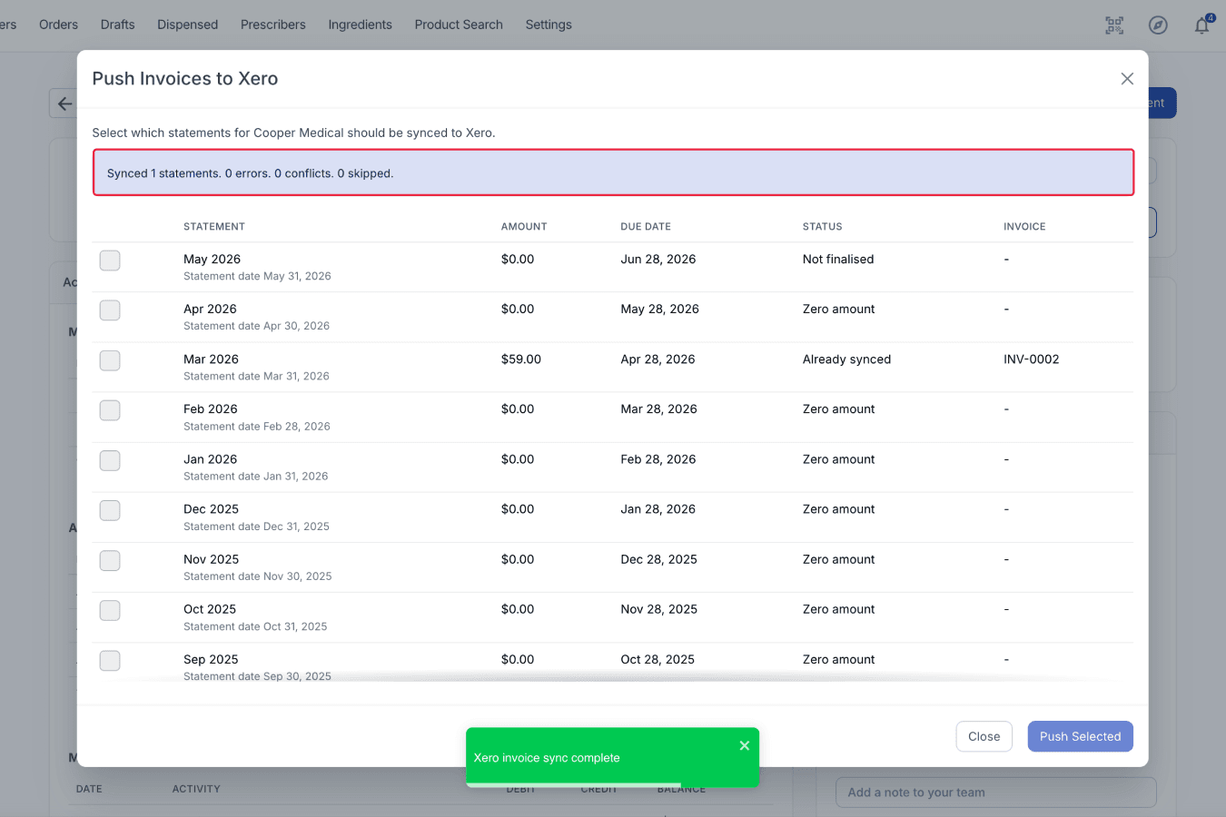This screenshot has width=1226, height=817.
Task: Click the INVOICE column header
Action: coord(1024,227)
